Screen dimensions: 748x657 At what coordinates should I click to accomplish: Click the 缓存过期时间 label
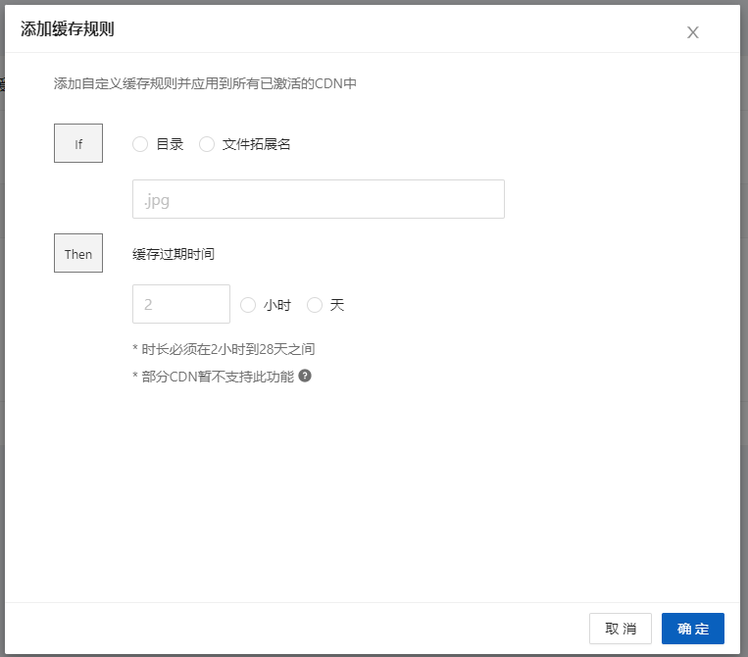click(174, 254)
